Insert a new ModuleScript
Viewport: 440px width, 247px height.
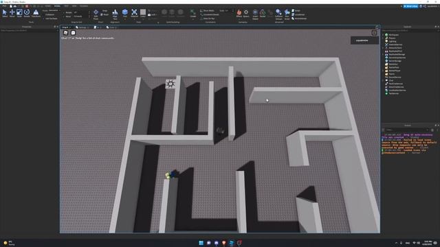299,19
